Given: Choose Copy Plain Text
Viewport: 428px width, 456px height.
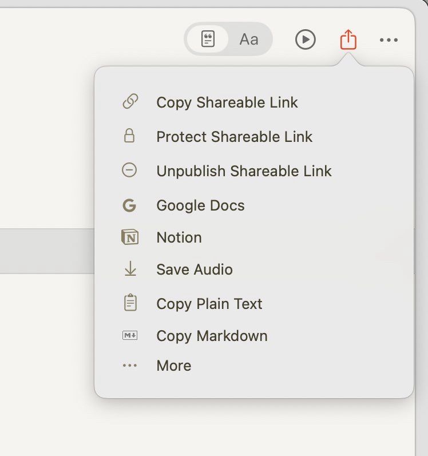Looking at the screenshot, I should pos(209,304).
